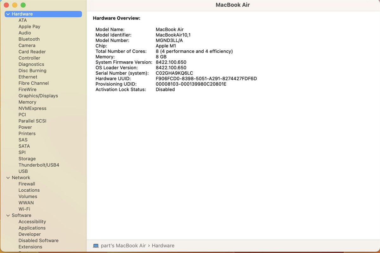This screenshot has width=380, height=253.
Task: Select Diagnostics in the sidebar
Action: coord(31,65)
